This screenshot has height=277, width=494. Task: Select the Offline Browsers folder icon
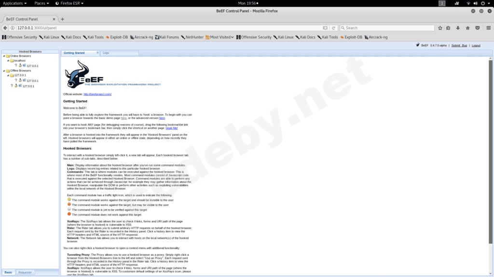pyautogui.click(x=8, y=71)
